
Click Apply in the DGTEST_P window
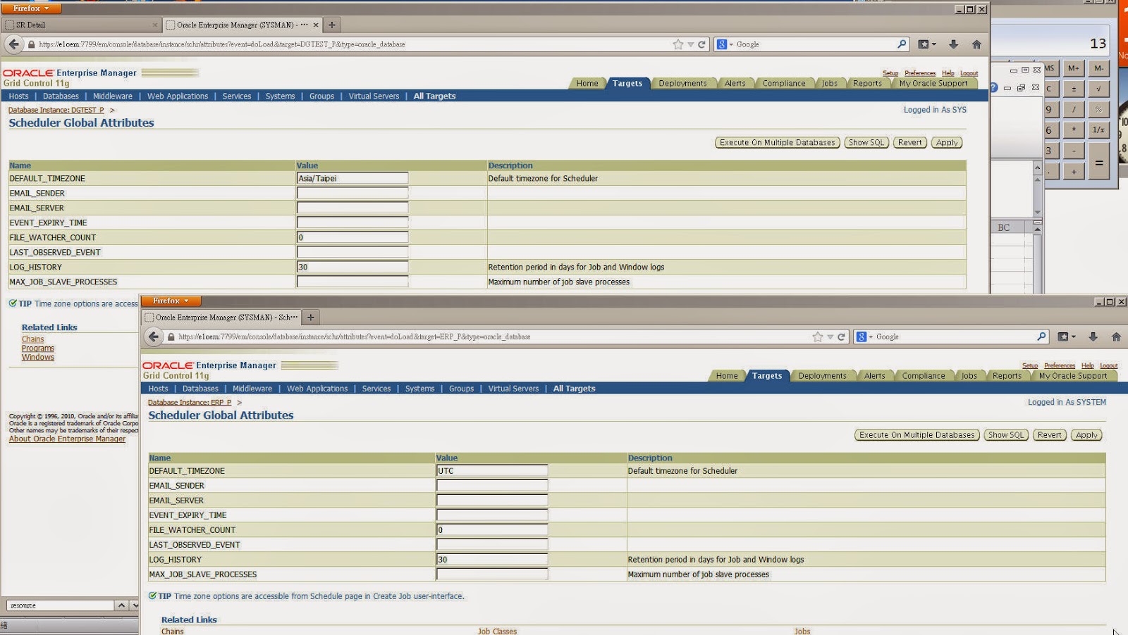pos(947,142)
